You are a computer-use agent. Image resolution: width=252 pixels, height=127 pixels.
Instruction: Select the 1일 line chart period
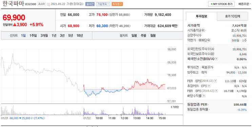coord(23,36)
